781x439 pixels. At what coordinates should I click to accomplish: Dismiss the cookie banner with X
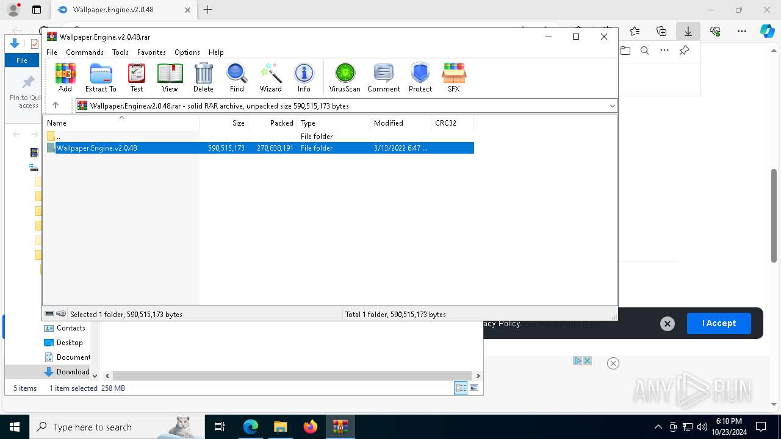(x=668, y=324)
